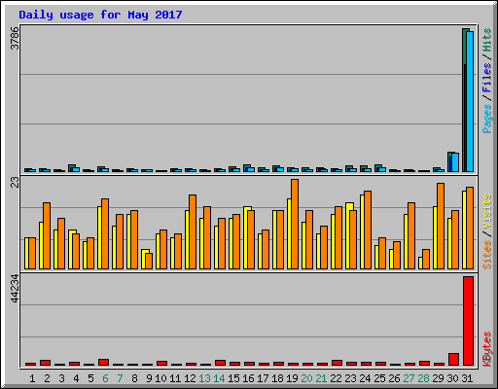Click day label 9 on the x-axis

149,378
